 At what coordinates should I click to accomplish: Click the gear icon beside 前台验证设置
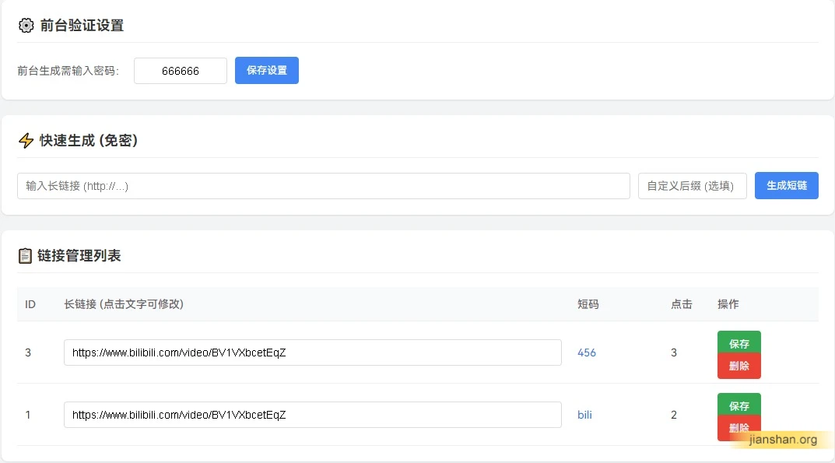point(26,25)
